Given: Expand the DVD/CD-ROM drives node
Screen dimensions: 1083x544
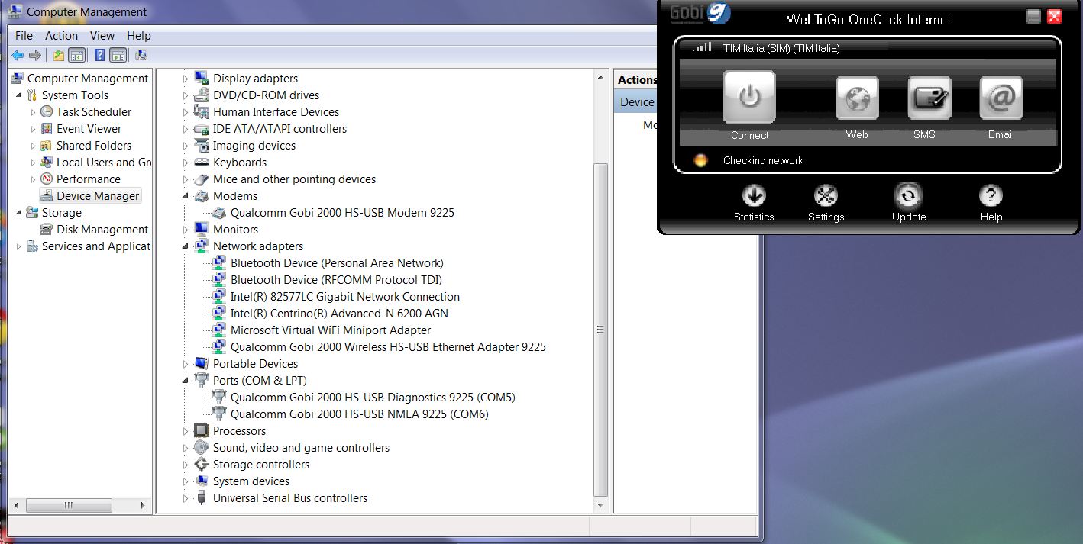Looking at the screenshot, I should click(x=186, y=95).
